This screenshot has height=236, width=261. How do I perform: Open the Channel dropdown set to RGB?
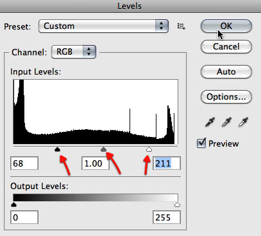[x=74, y=51]
